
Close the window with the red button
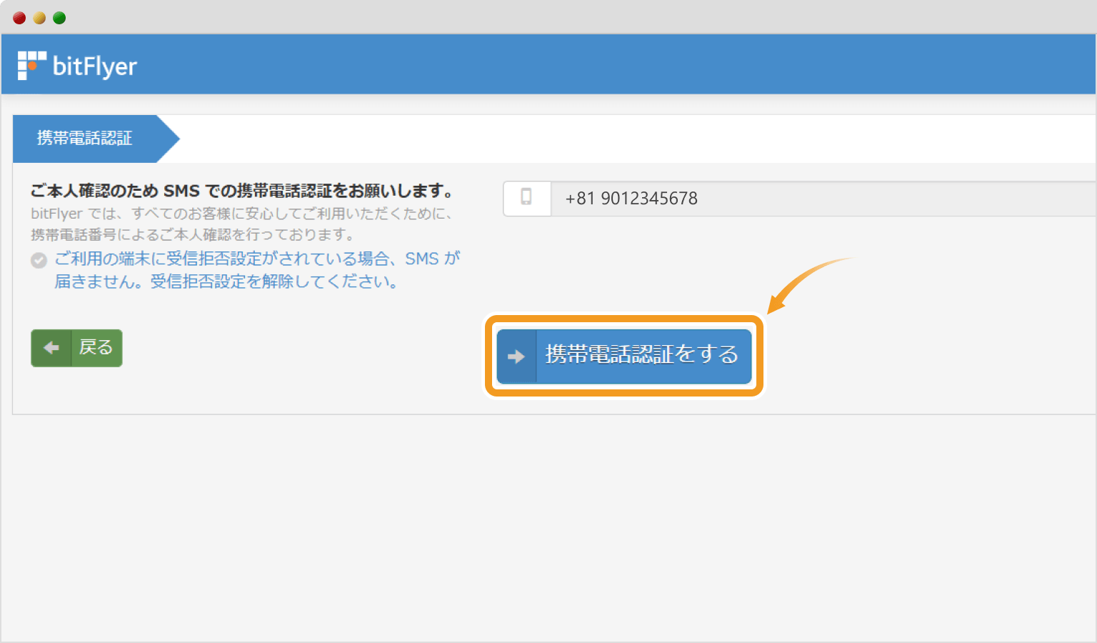(19, 18)
